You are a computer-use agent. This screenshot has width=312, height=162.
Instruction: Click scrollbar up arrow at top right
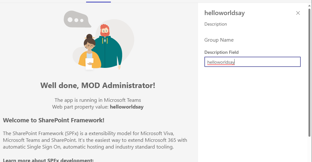click(309, 5)
